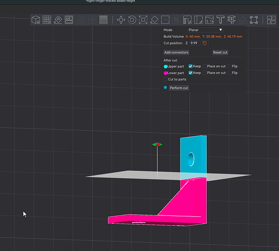Open the Mode Planar dropdown

click(206, 30)
